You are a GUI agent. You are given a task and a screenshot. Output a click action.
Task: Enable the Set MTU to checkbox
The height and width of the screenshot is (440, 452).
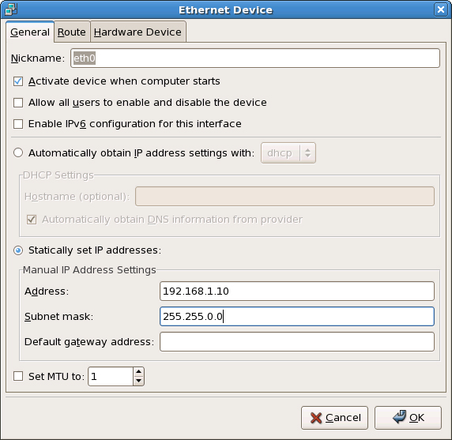coord(18,376)
